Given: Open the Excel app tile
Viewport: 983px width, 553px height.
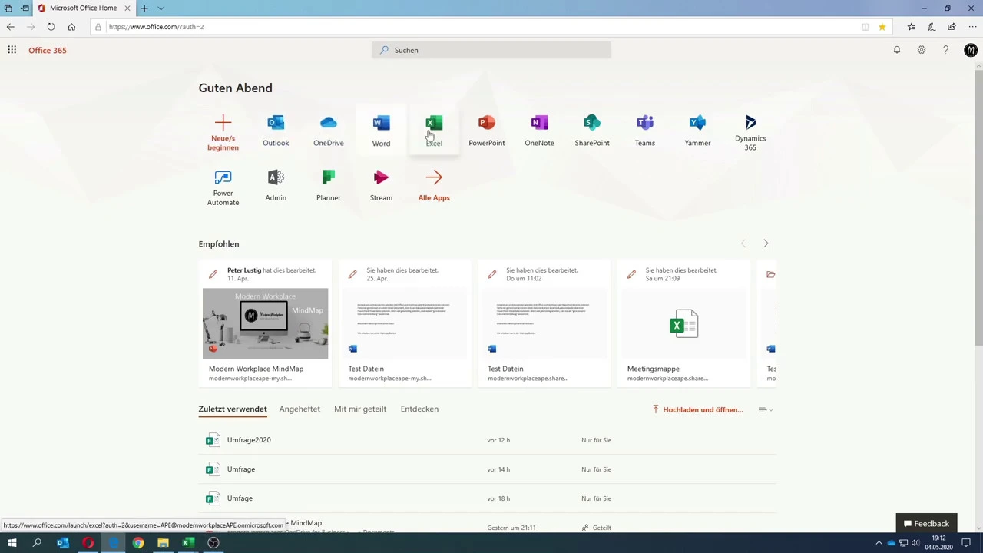Looking at the screenshot, I should [434, 131].
